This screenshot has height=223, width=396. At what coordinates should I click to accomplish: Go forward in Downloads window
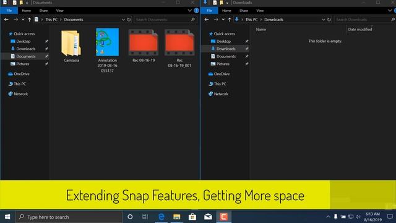pyautogui.click(x=216, y=19)
